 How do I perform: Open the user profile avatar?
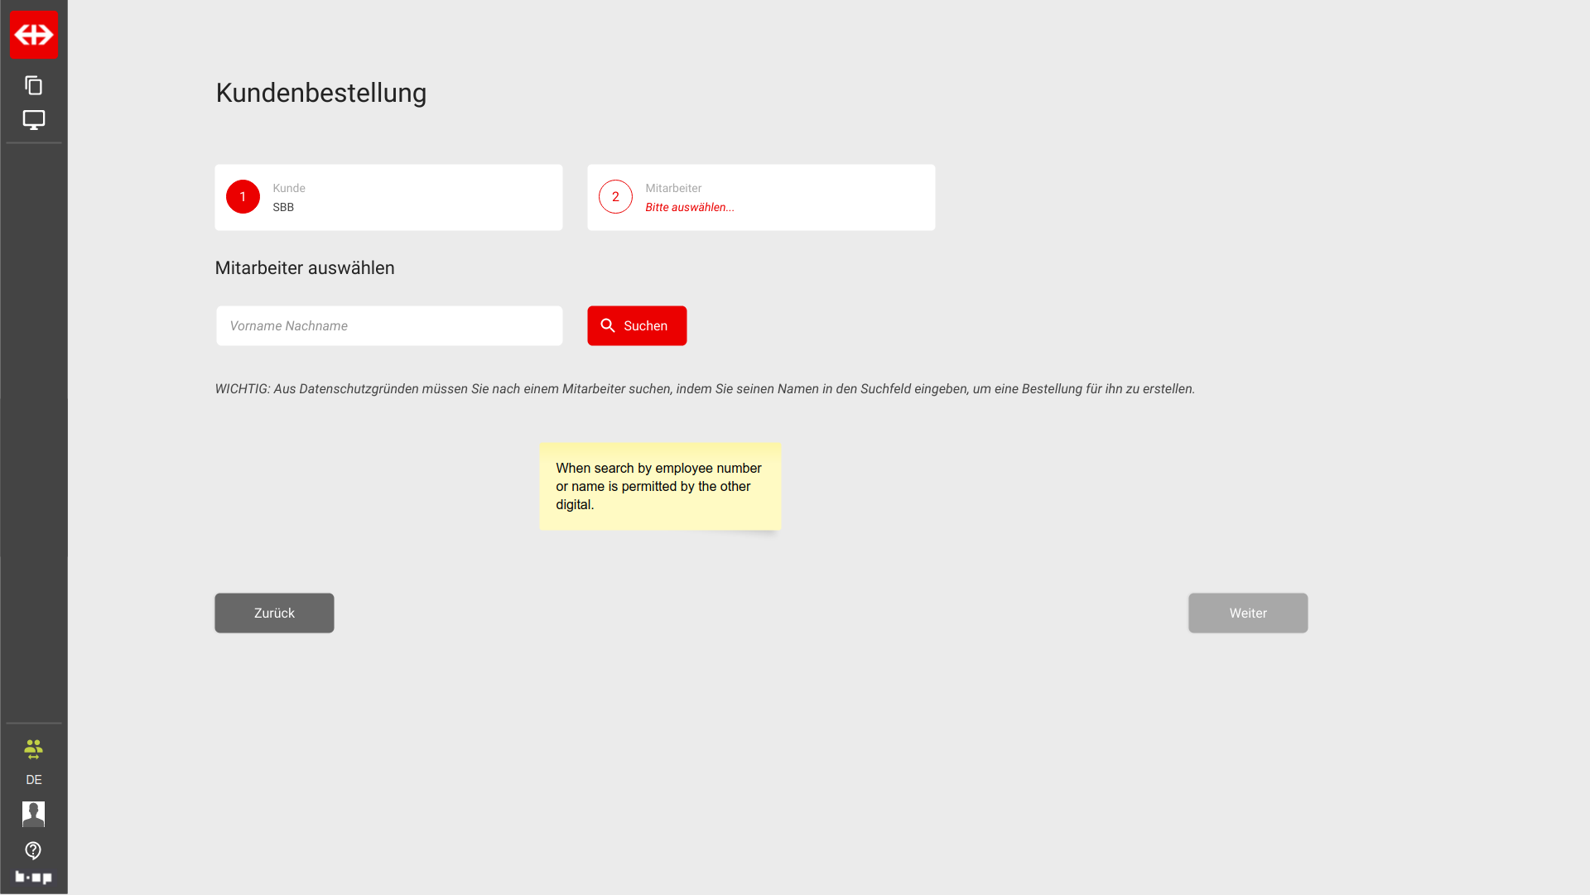click(33, 814)
